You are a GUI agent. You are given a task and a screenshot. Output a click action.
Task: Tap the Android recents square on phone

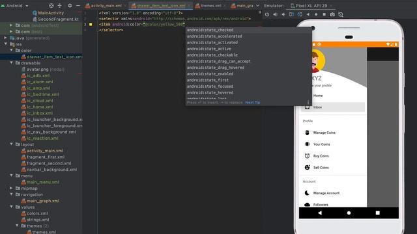tap(377, 213)
